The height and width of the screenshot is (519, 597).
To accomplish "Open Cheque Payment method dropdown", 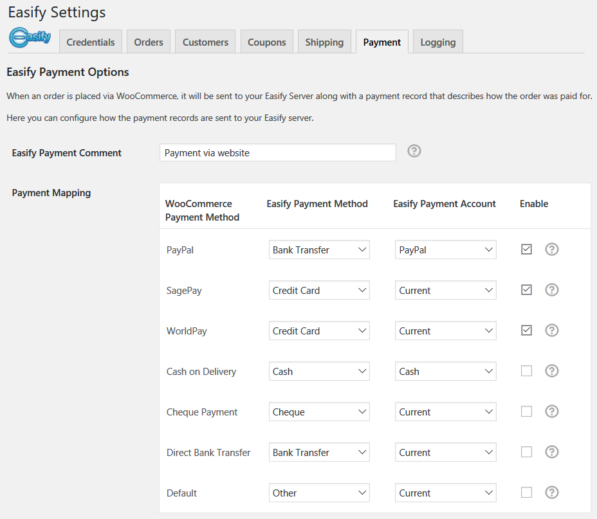I will tap(319, 412).
